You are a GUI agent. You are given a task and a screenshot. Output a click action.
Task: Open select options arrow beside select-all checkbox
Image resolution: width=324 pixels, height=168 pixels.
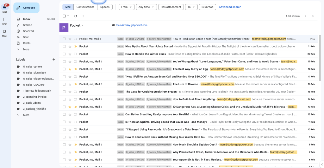coord(68,16)
